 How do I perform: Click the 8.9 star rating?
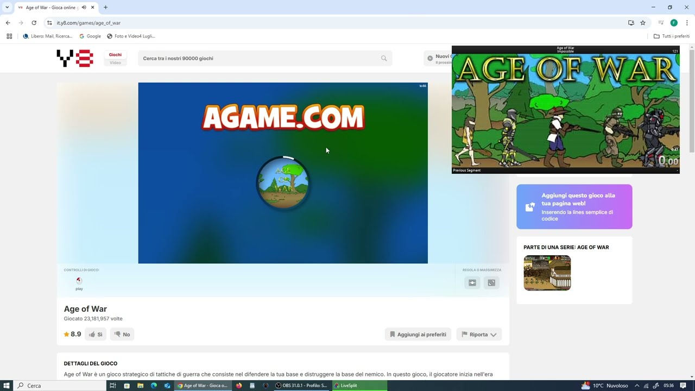[x=72, y=335]
